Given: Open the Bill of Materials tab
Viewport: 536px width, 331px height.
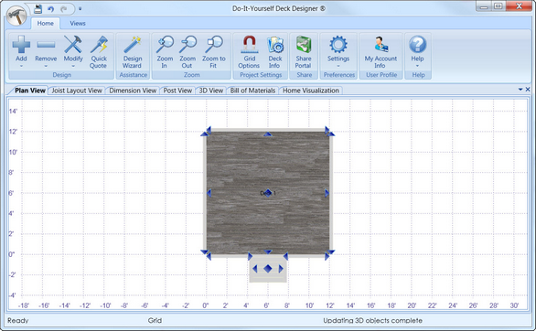Looking at the screenshot, I should point(252,91).
